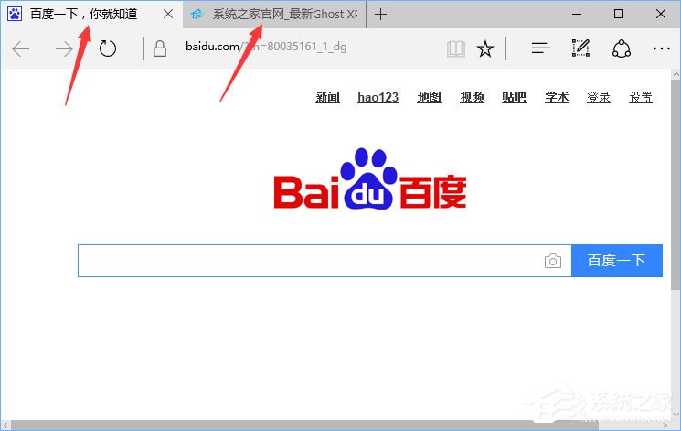
Task: Click the lock site info icon
Action: pyautogui.click(x=160, y=49)
